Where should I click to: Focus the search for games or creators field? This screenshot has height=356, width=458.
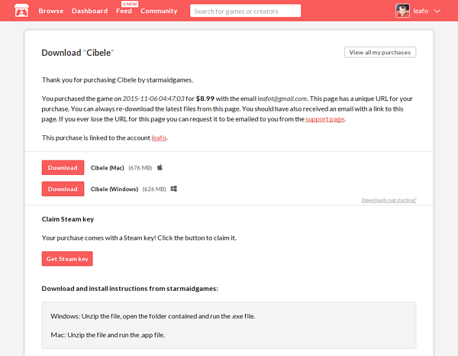(244, 11)
